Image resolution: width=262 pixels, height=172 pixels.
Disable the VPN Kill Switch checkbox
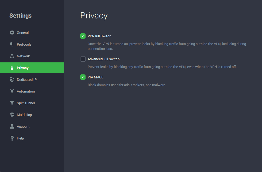coord(83,36)
